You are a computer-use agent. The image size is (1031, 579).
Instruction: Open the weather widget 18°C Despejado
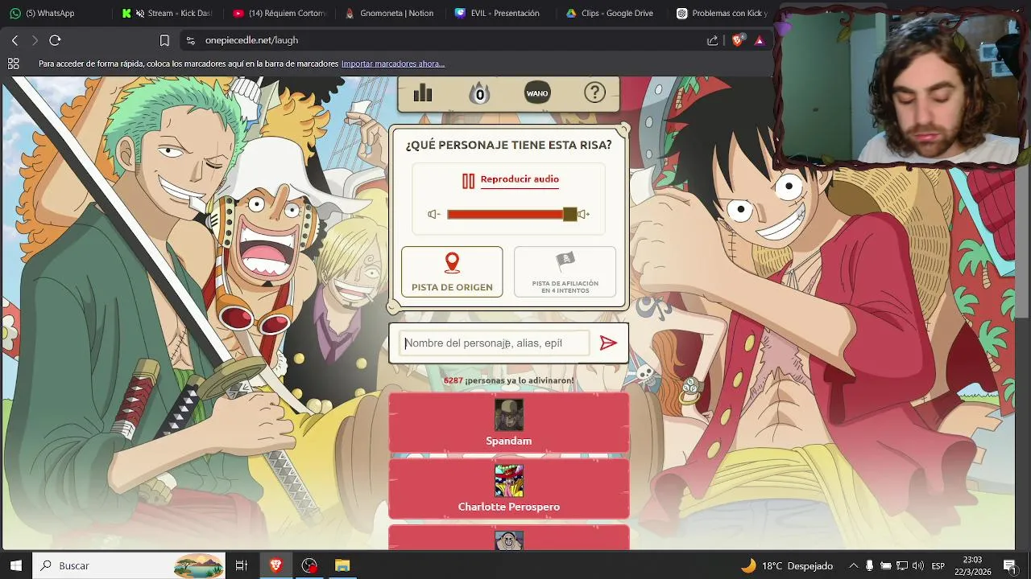pos(787,565)
